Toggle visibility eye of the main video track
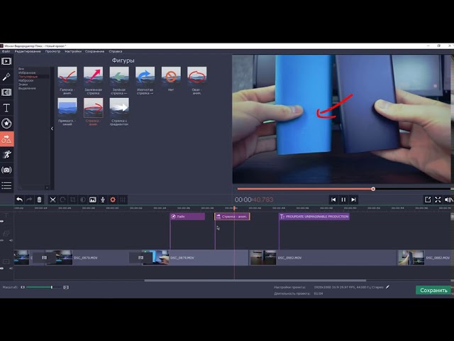Image resolution: width=454 pixels, height=341 pixels. coord(2,269)
